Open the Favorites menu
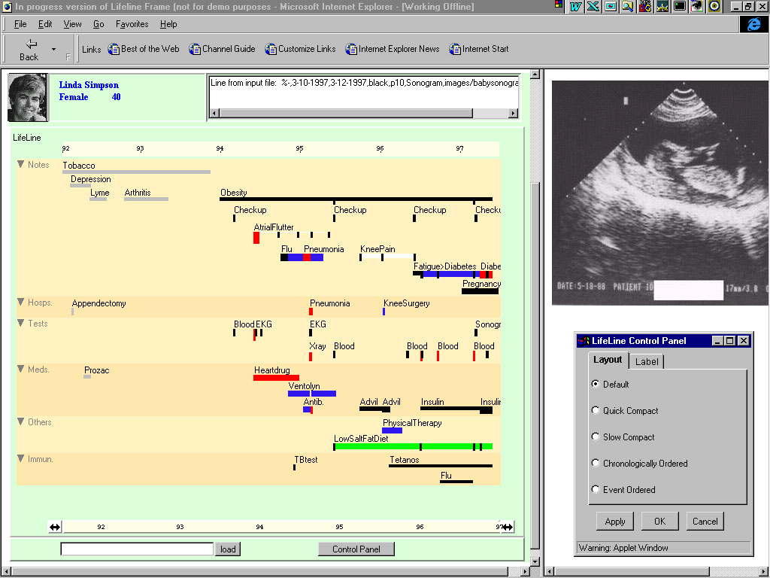Screen dimensions: 770x578 [x=132, y=24]
